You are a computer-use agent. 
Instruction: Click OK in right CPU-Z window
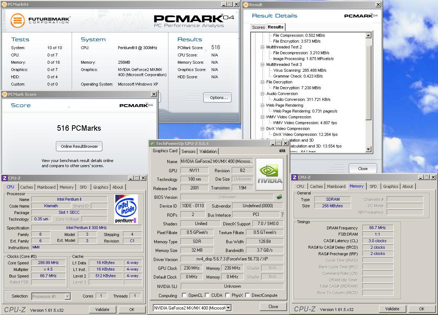(422, 309)
